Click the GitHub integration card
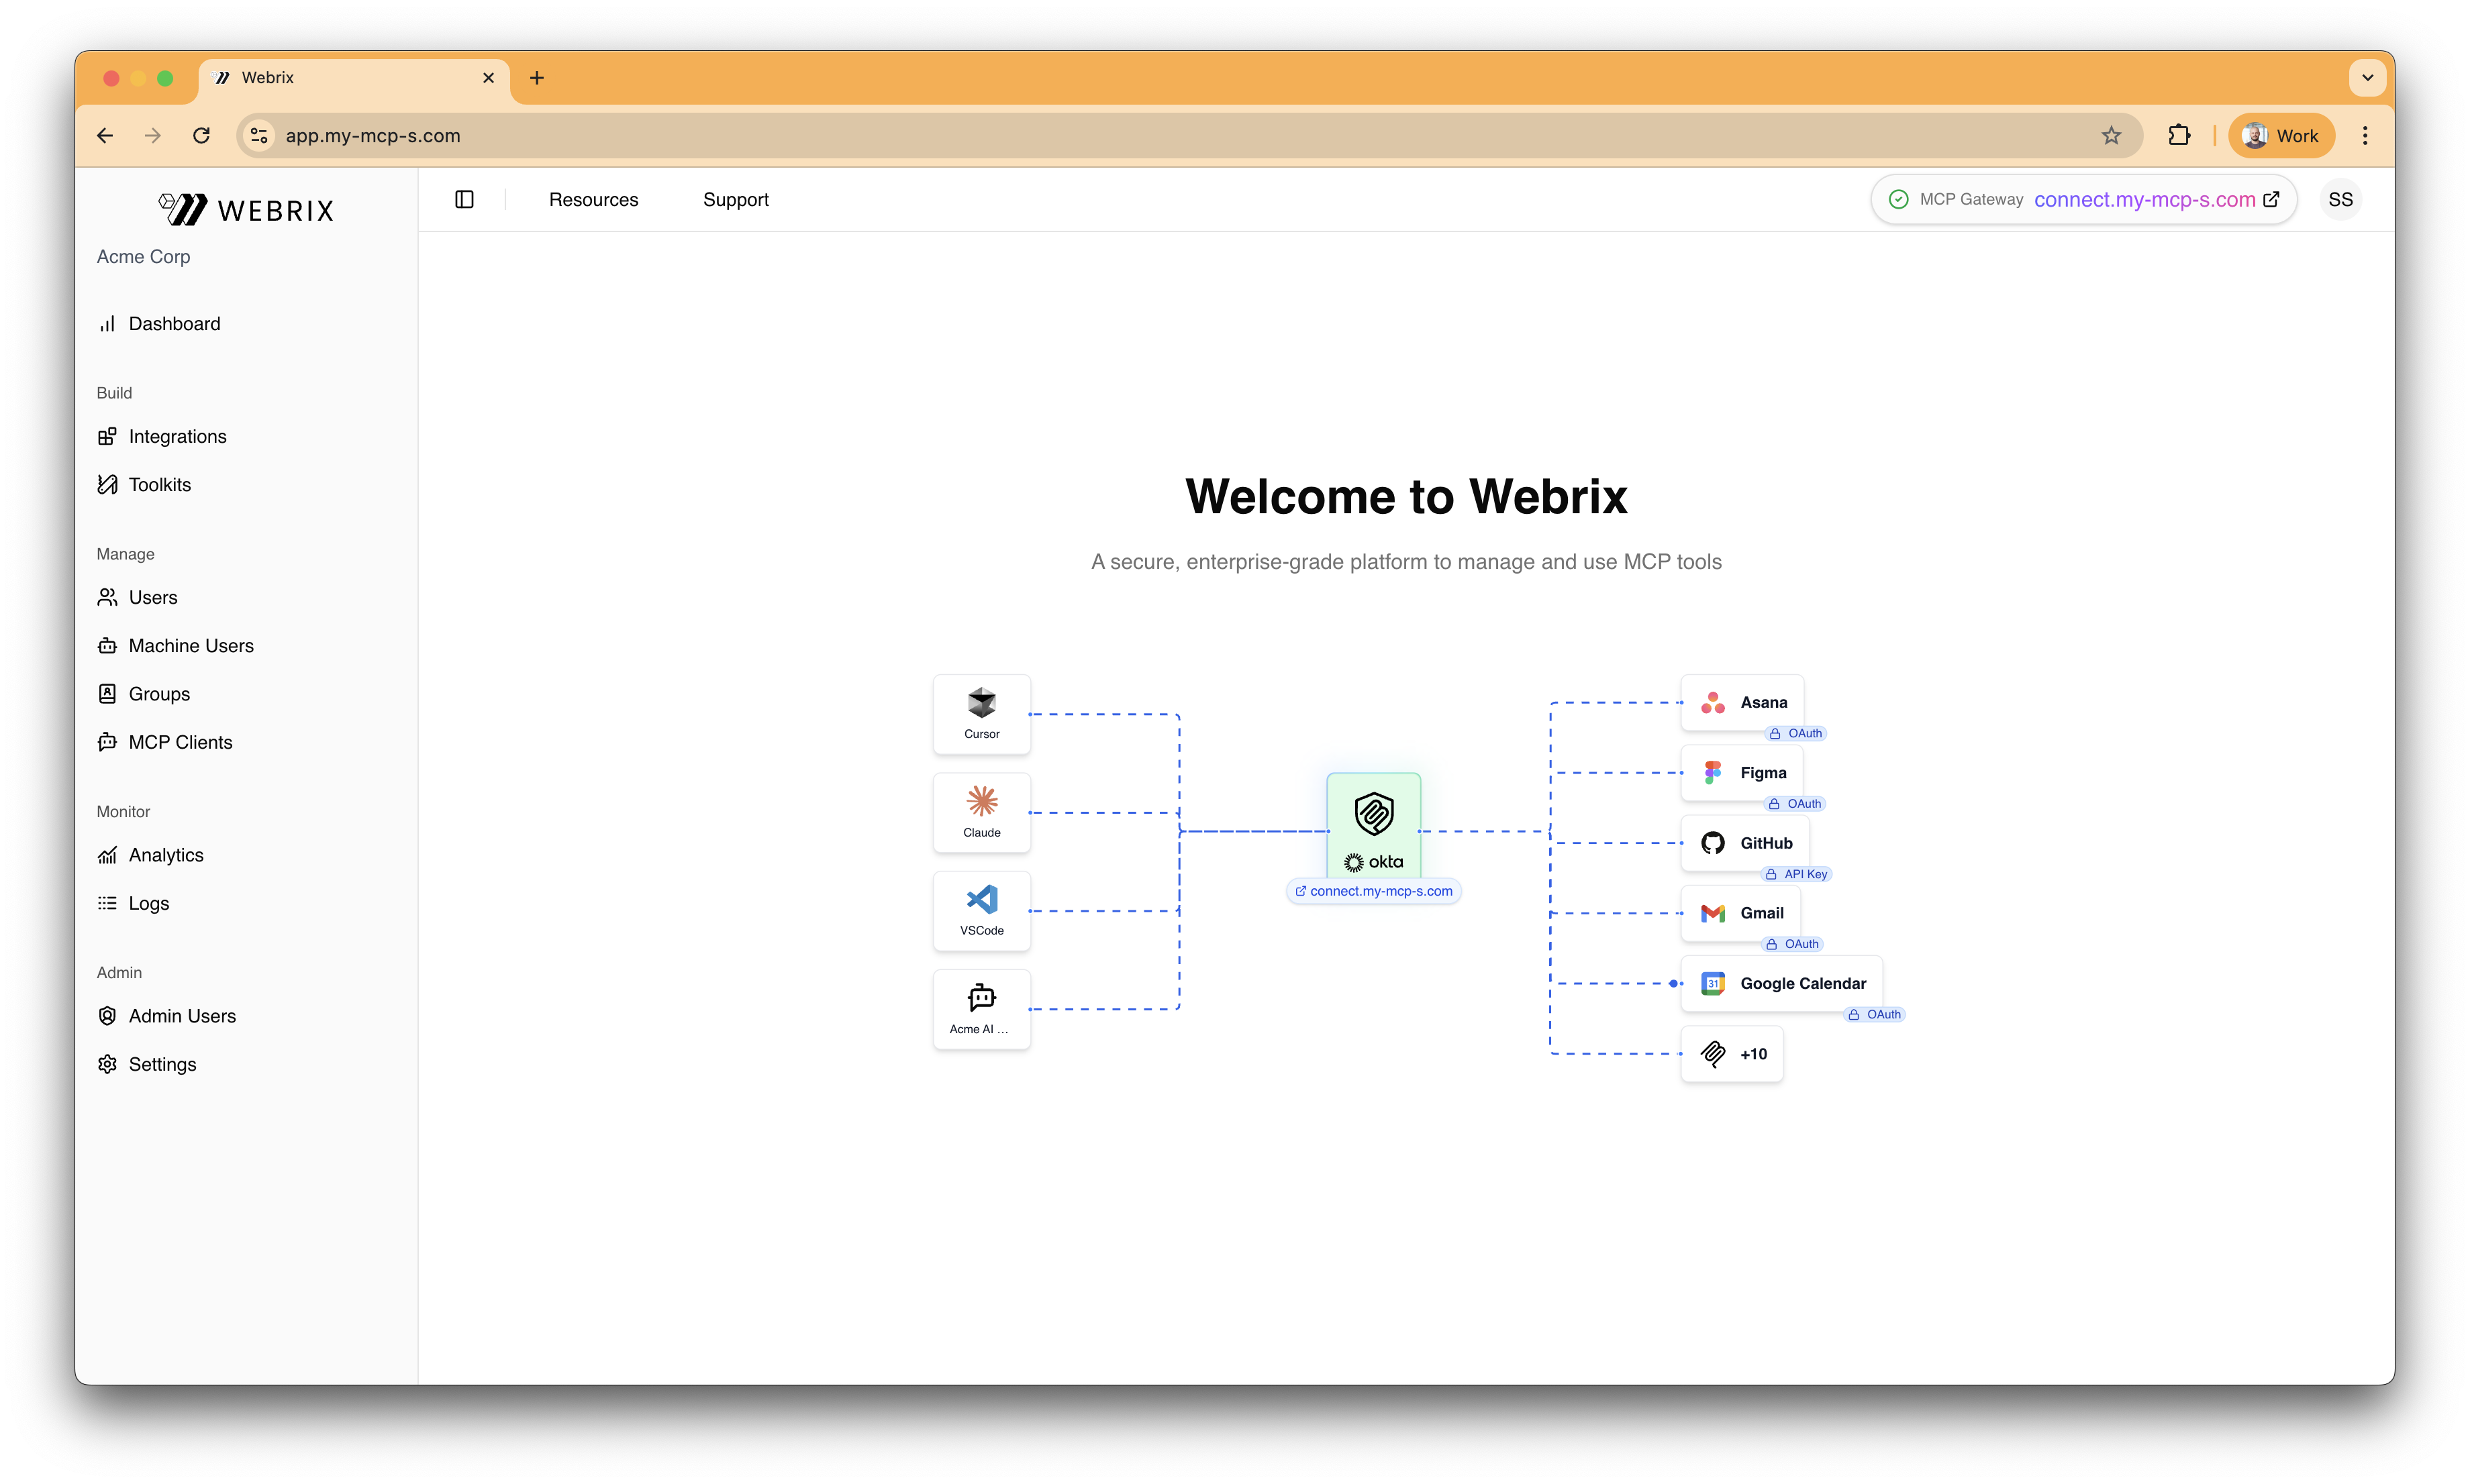 coord(1744,843)
